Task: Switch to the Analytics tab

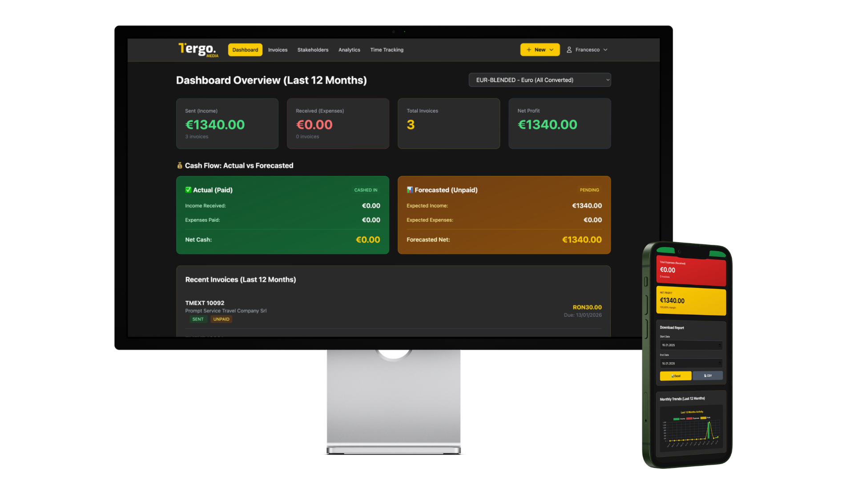Action: pos(349,50)
